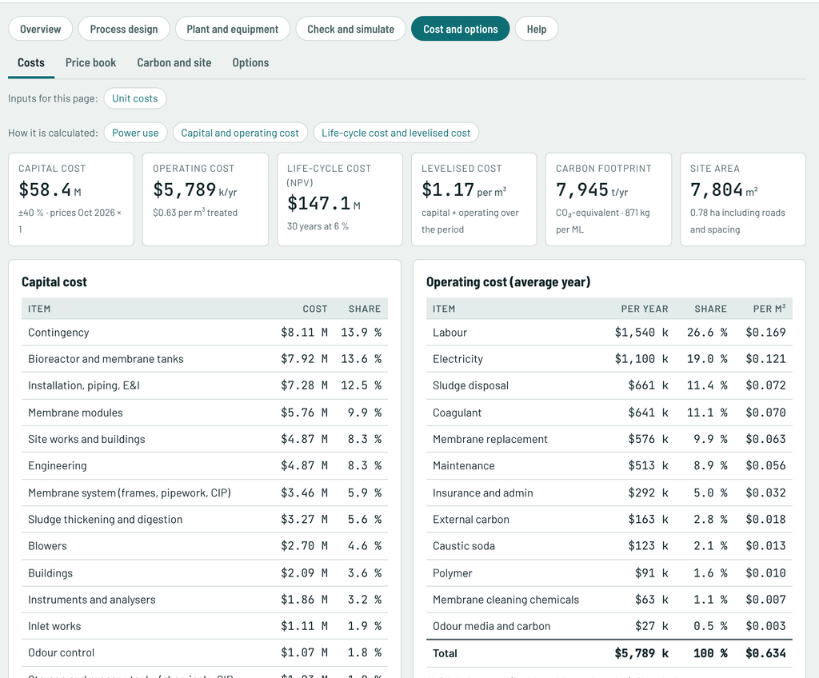Click the PER YEAR column header

[x=645, y=309]
